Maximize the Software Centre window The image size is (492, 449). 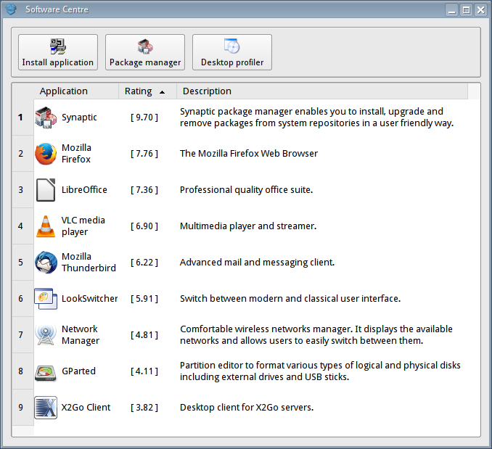467,10
